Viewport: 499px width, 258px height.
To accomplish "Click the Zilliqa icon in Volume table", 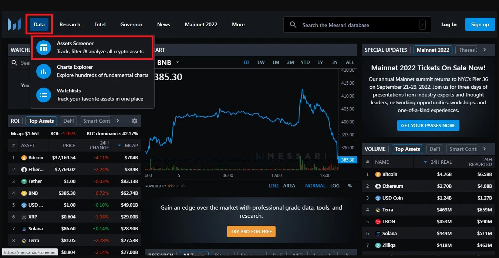I will (x=378, y=245).
